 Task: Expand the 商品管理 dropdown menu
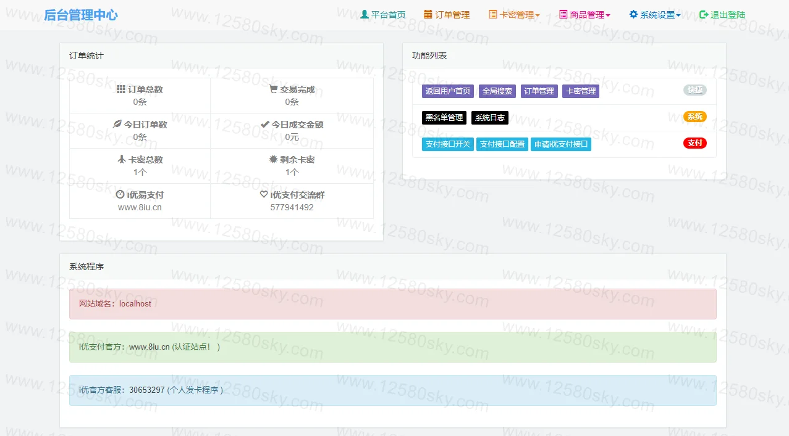[x=584, y=15]
